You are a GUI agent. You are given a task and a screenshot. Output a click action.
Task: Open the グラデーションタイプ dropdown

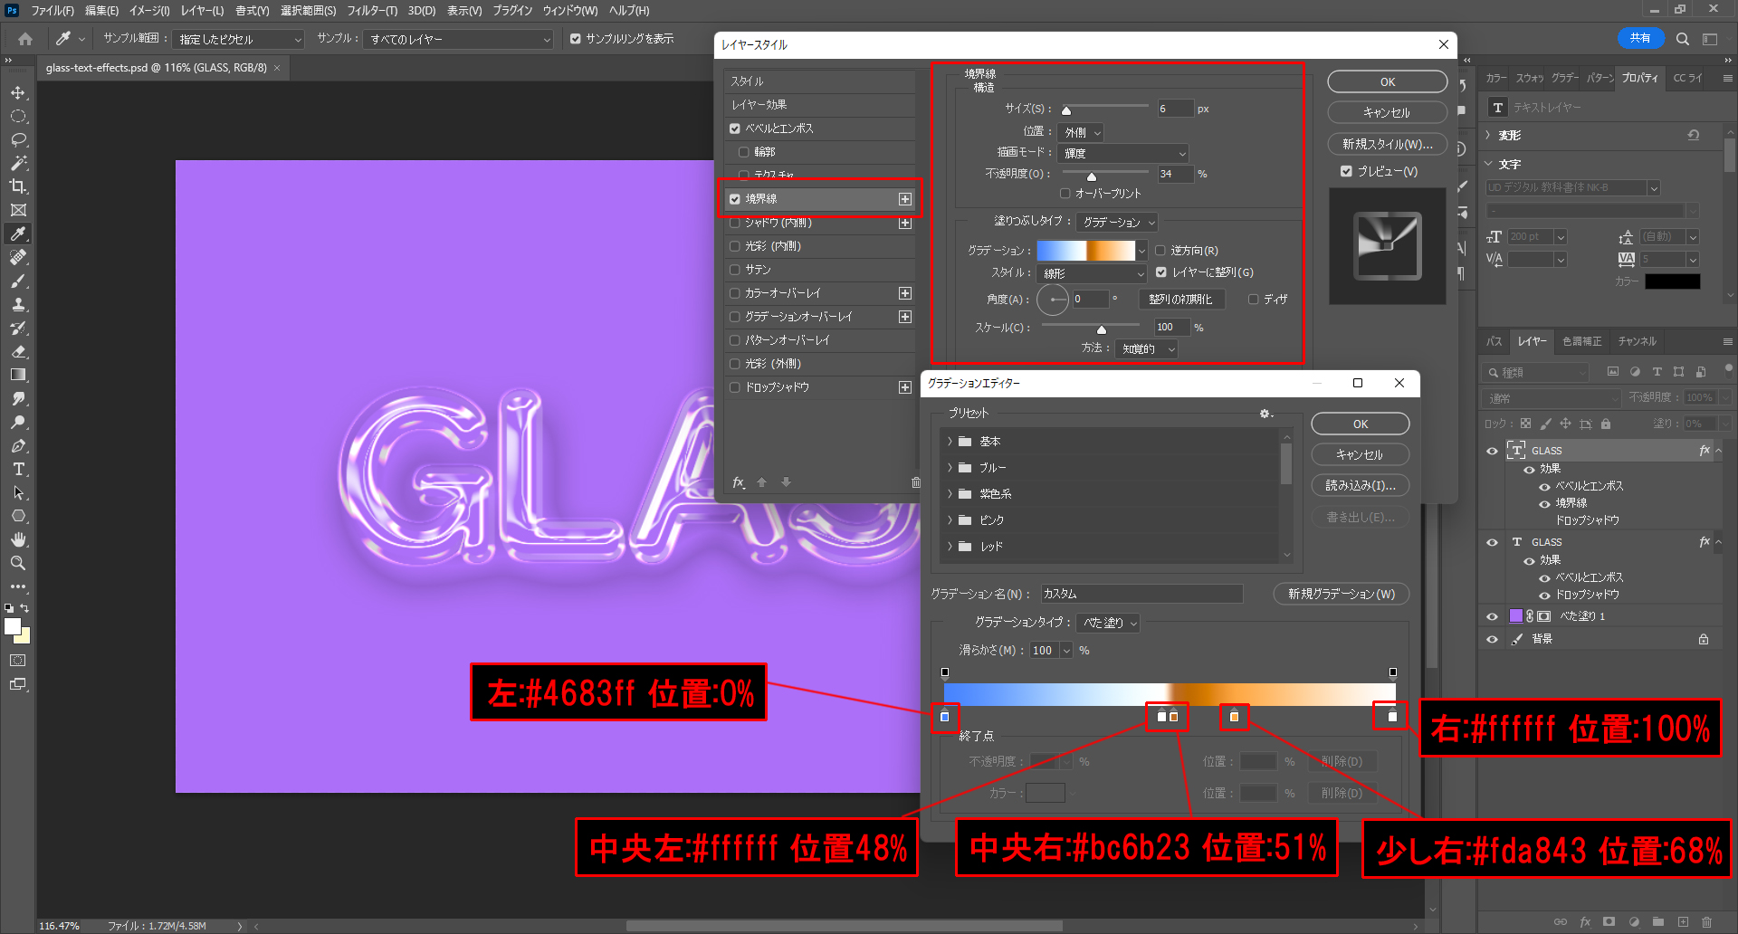1108,623
